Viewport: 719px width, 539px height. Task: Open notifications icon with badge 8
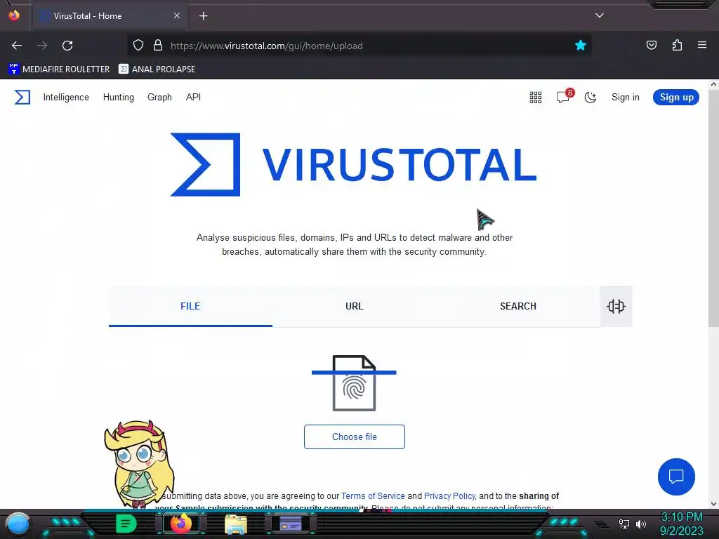pyautogui.click(x=565, y=96)
